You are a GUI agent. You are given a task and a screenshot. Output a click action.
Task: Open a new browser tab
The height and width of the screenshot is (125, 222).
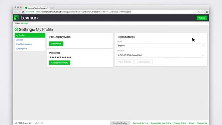point(52,8)
